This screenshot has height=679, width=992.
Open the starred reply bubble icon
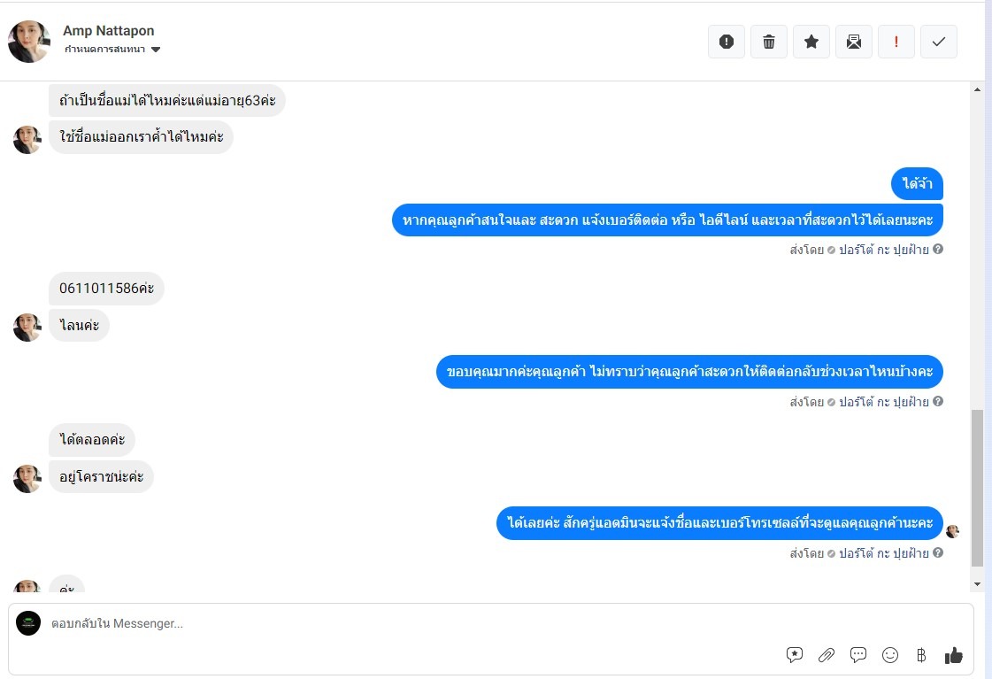[795, 655]
